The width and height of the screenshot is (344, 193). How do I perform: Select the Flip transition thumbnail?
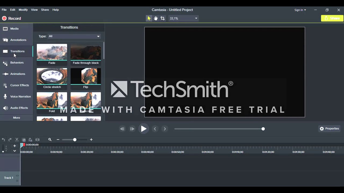tap(86, 79)
